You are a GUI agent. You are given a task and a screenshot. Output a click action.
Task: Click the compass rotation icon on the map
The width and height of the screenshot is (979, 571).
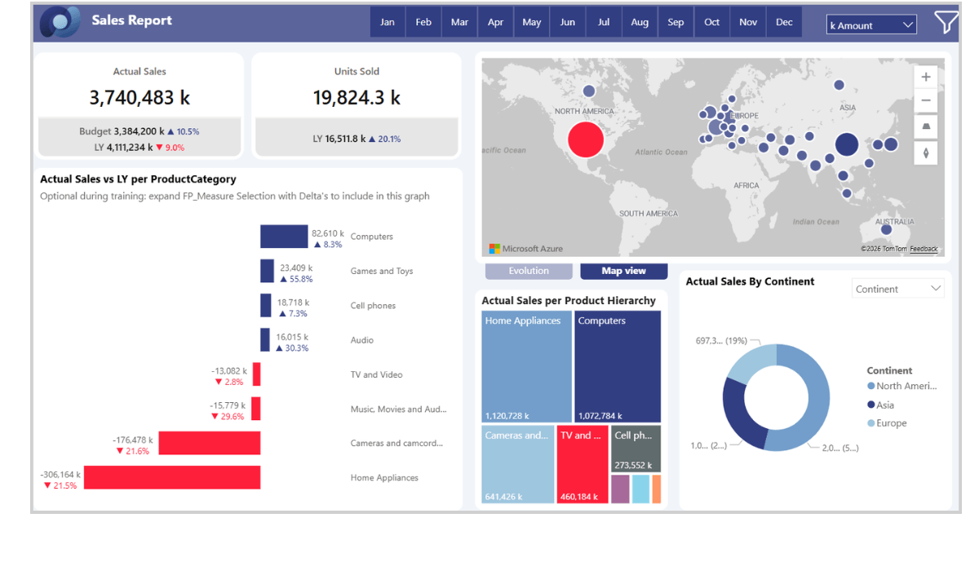tap(926, 153)
